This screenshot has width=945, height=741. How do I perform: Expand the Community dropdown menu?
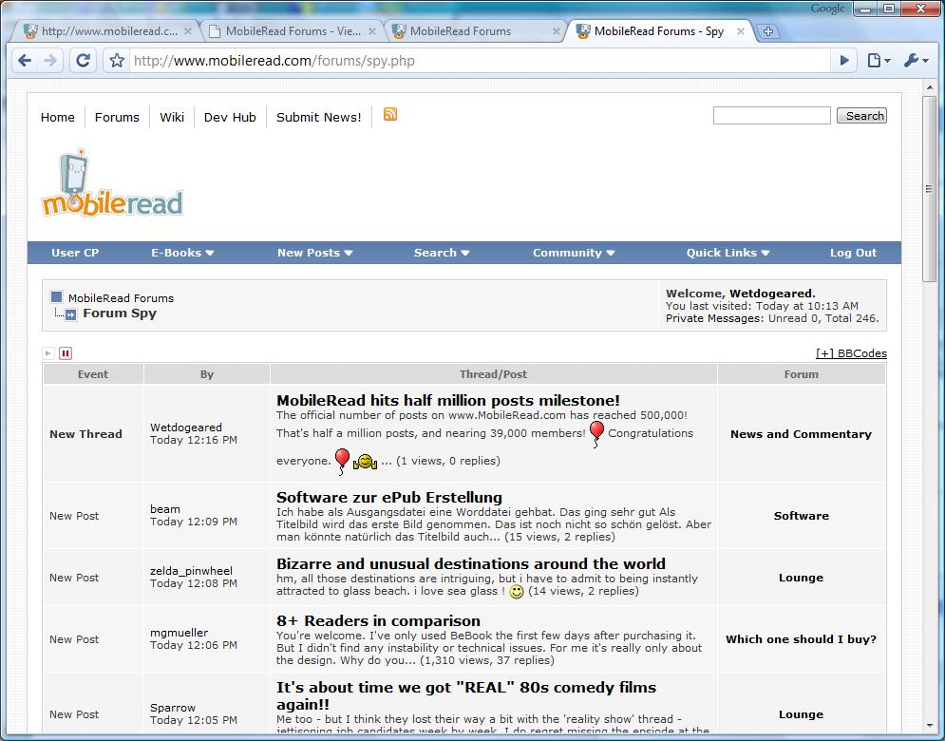pos(574,253)
